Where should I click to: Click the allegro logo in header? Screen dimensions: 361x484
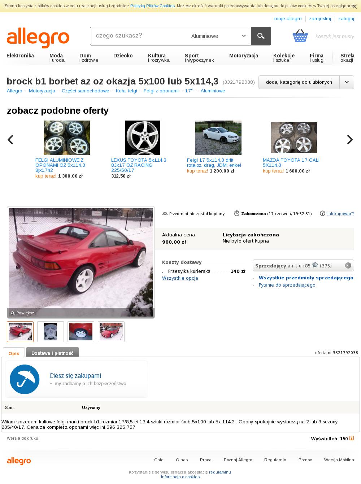click(x=38, y=38)
